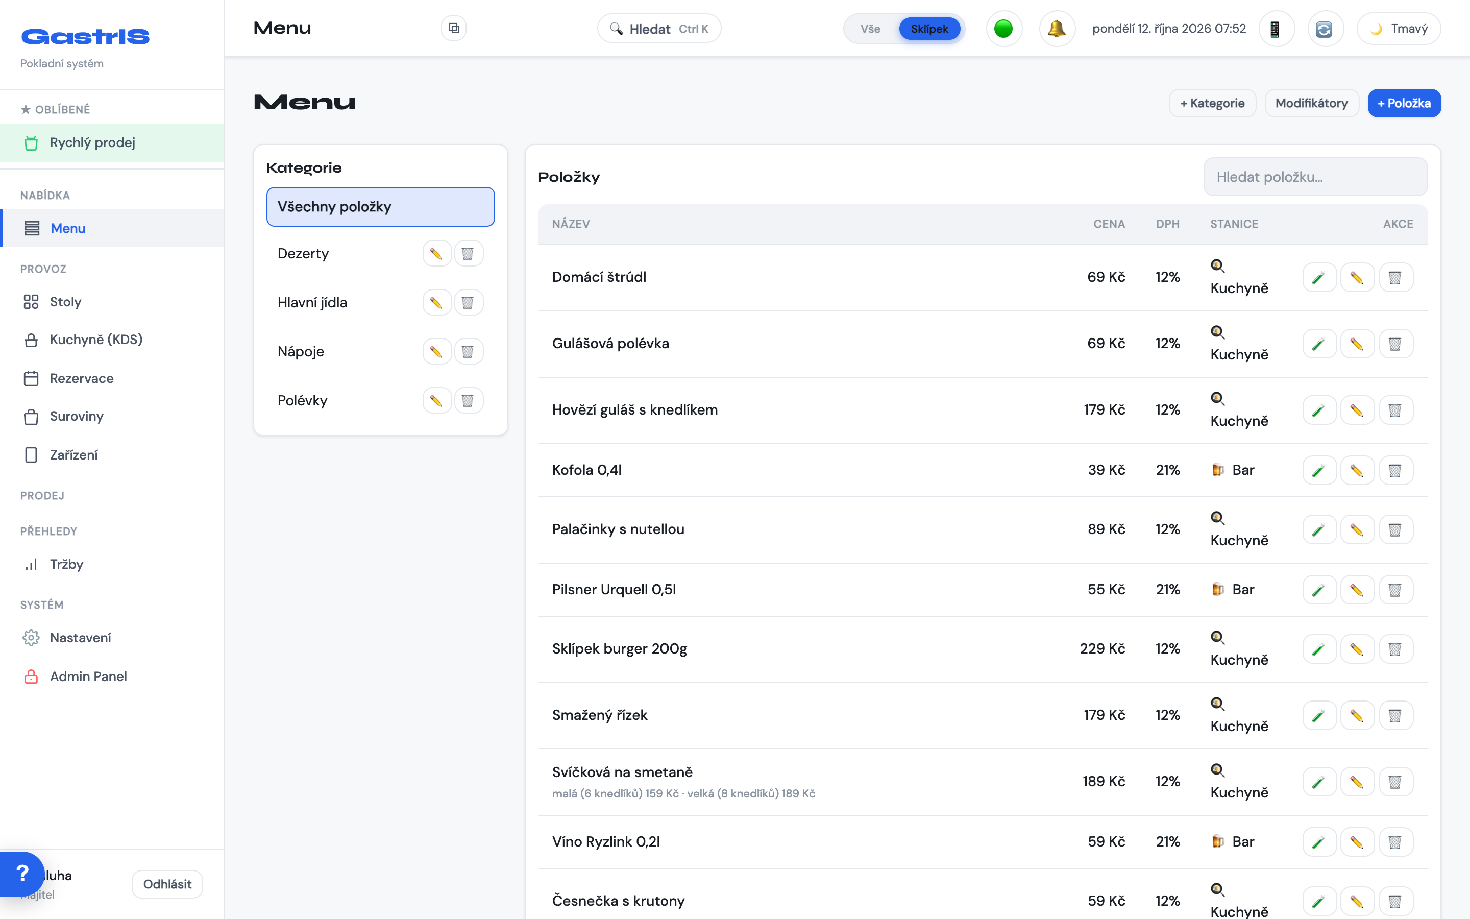
Task: Click the notification bell icon
Action: pyautogui.click(x=1057, y=29)
